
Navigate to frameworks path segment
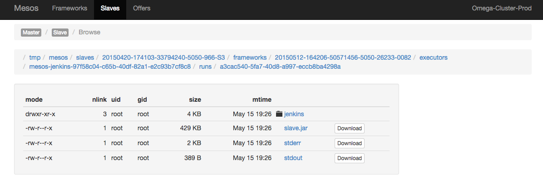pos(250,57)
